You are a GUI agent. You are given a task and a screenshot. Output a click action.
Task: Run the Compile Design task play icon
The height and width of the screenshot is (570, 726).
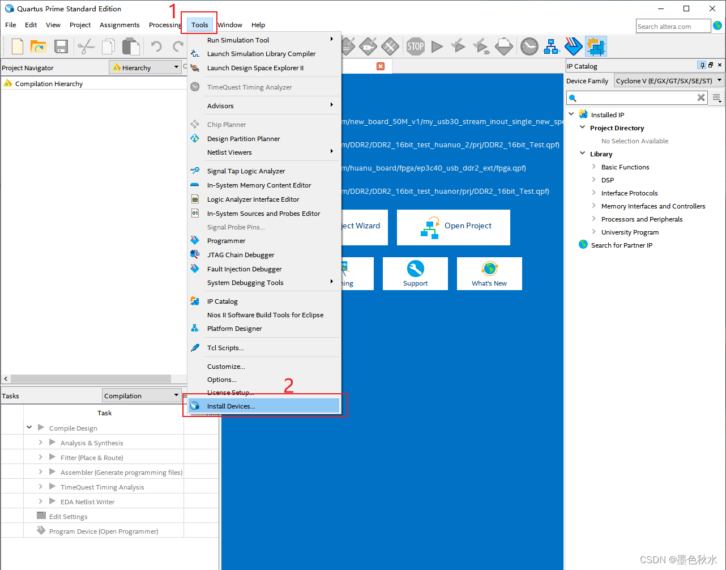click(41, 428)
